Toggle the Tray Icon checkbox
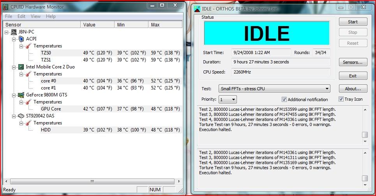This screenshot has height=196, width=376. 341,99
